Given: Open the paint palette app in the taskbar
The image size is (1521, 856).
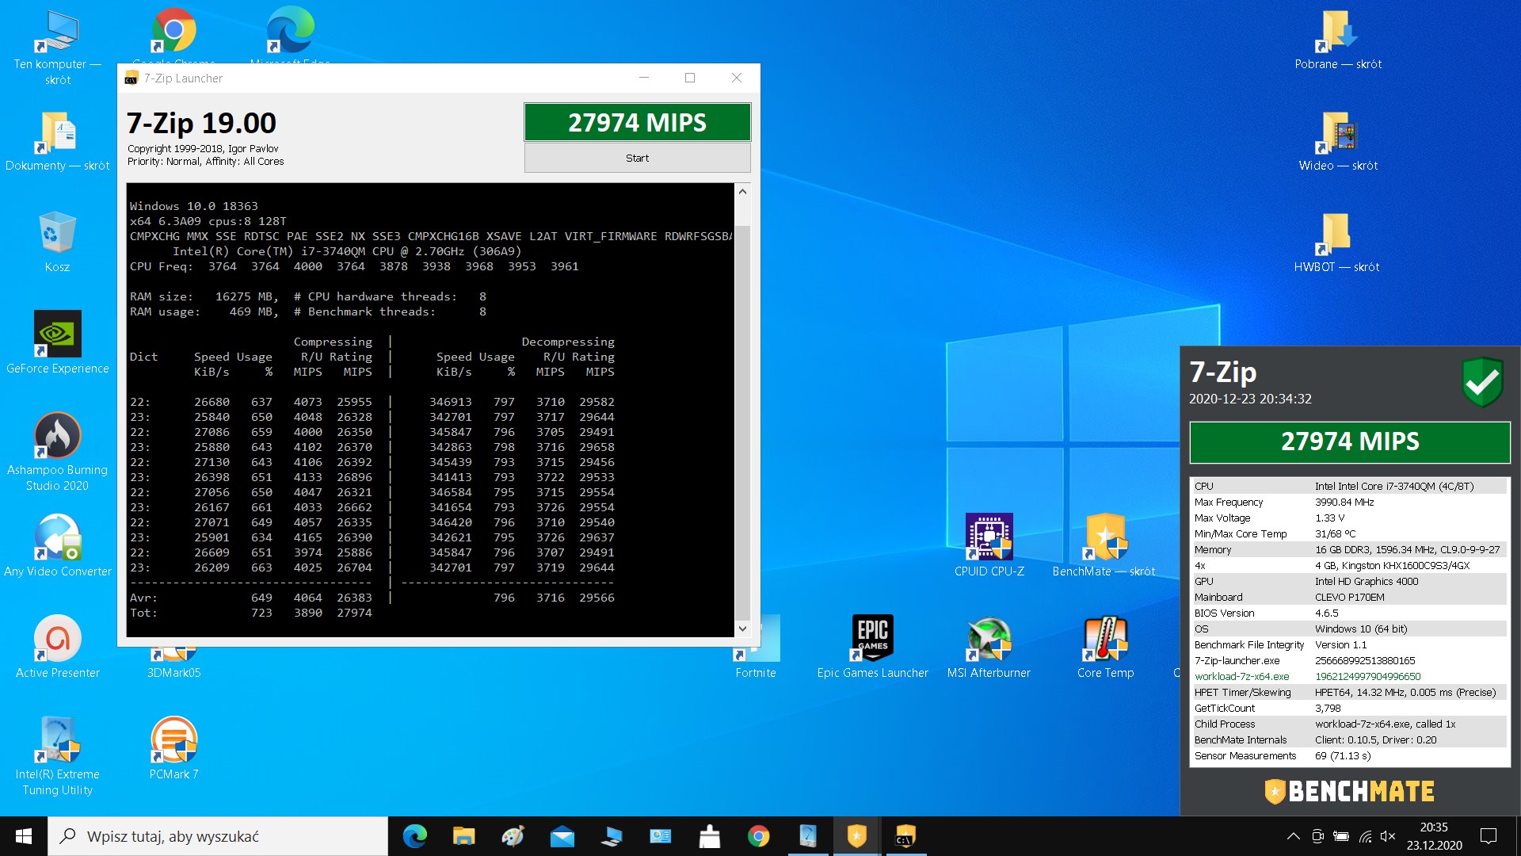Looking at the screenshot, I should [513, 836].
